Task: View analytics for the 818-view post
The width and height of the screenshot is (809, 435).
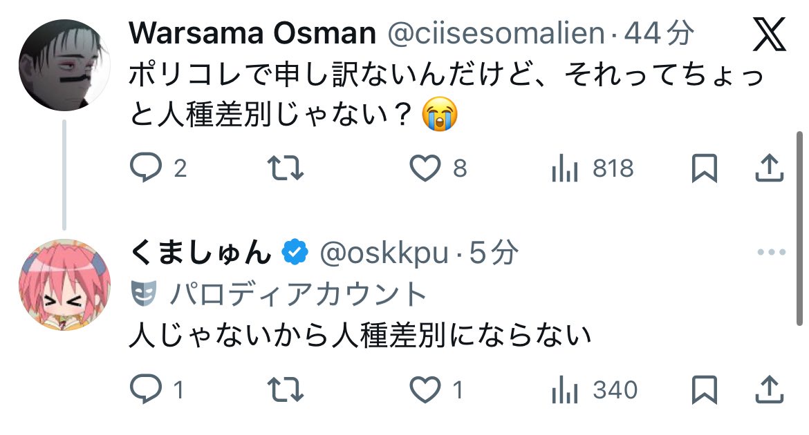Action: tap(564, 168)
